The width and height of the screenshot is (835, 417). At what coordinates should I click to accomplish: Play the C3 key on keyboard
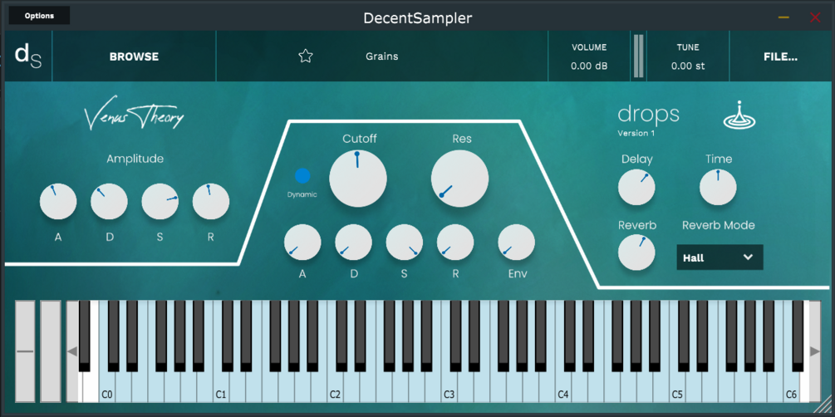click(449, 387)
